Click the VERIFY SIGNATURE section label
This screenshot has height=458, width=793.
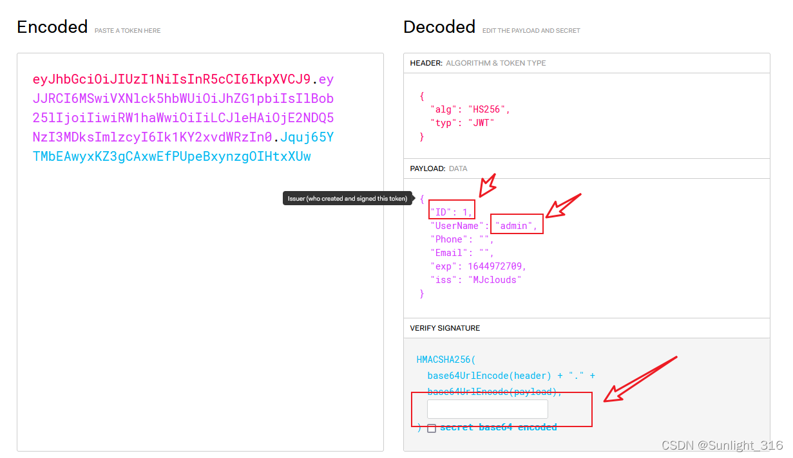click(445, 328)
